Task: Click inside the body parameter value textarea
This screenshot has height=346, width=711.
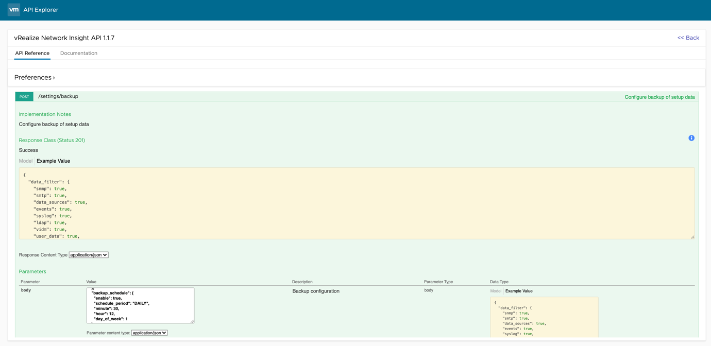Action: 140,305
